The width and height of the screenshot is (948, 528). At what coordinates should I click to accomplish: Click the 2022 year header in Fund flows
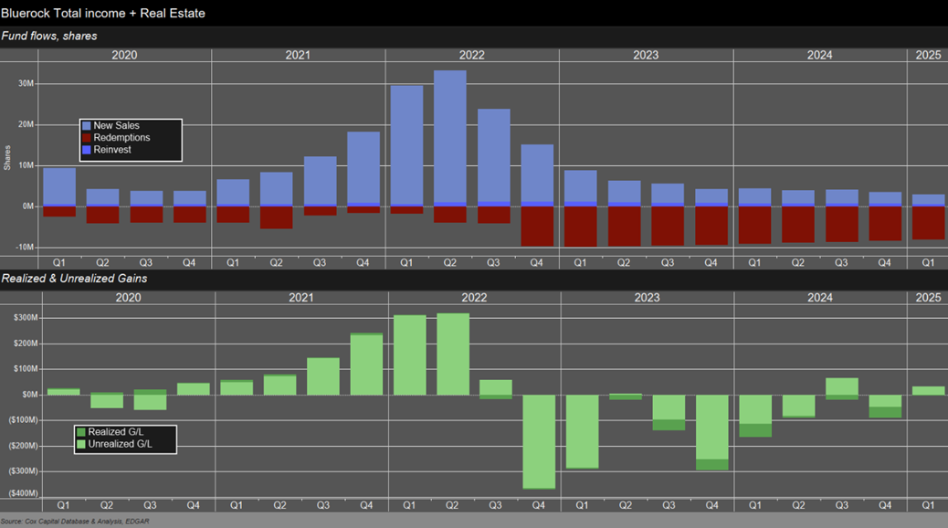tap(472, 56)
